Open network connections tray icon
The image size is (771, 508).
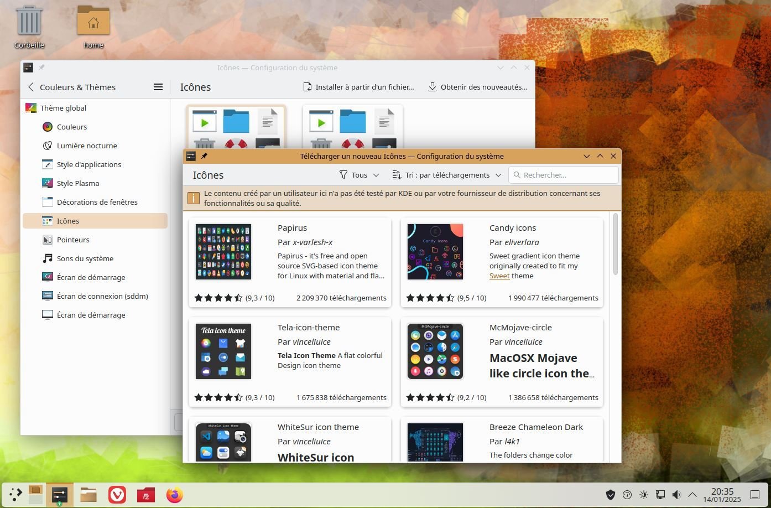coord(660,495)
